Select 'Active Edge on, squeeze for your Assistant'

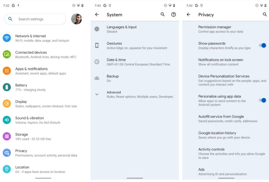[x=137, y=48]
